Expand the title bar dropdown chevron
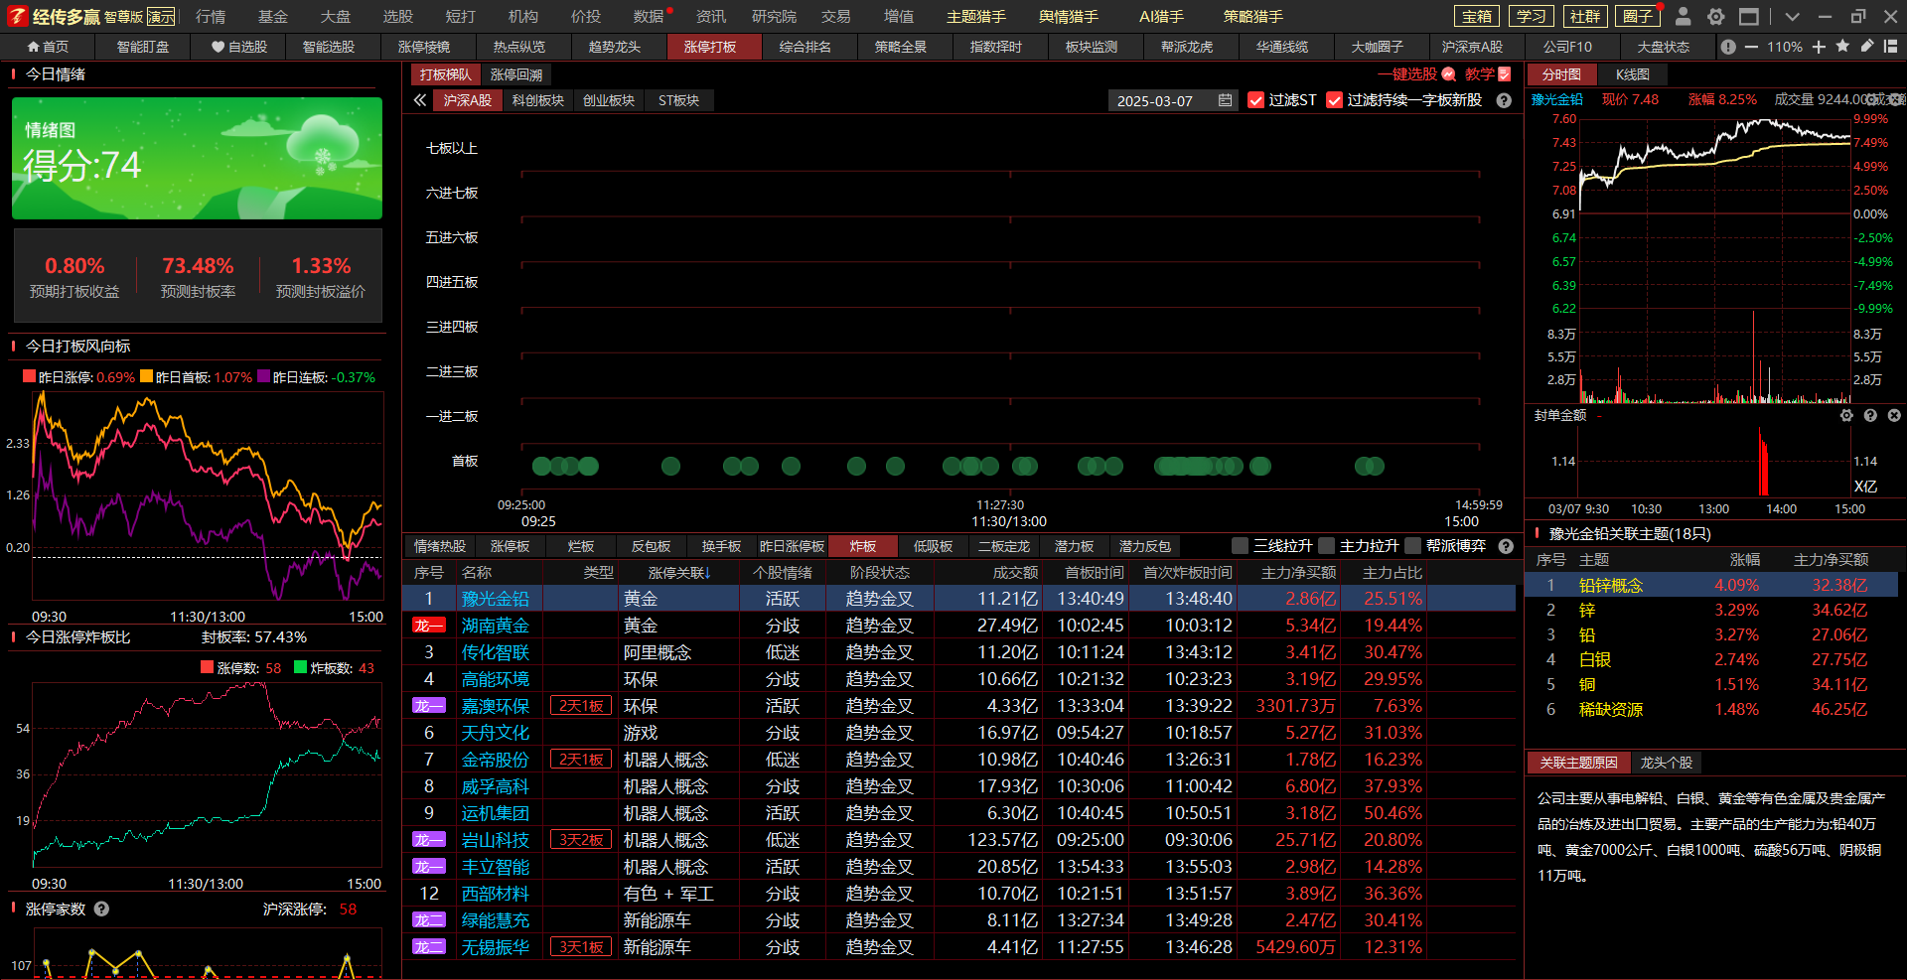Screen dimensions: 1907x980 coord(1792,16)
